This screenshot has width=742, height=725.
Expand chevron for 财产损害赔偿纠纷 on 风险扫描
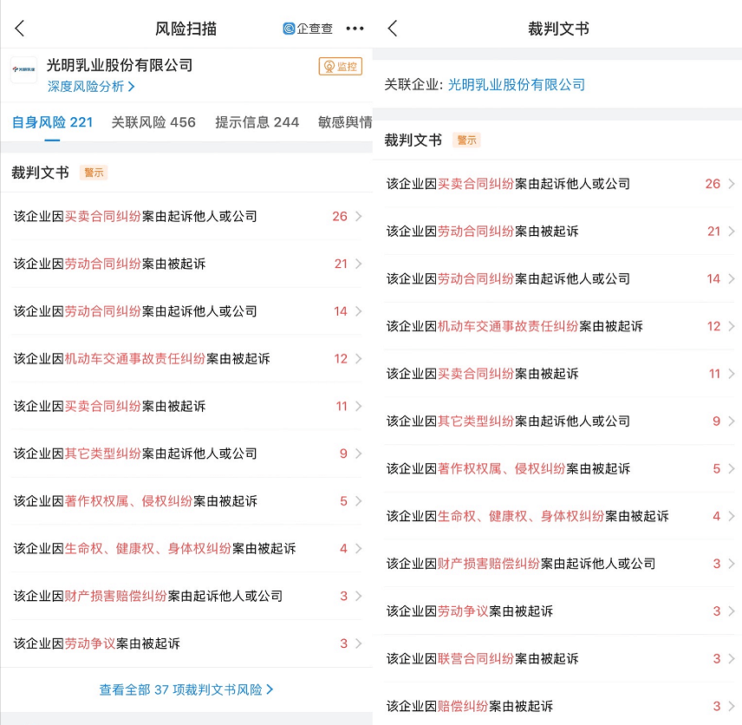tap(359, 596)
